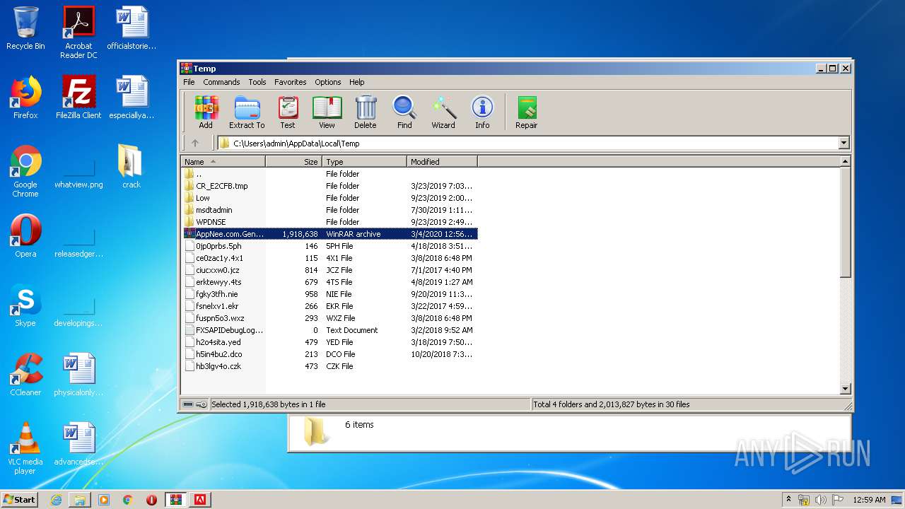
Task: Select file ciucxxw0.jcz
Action: (x=329, y=270)
